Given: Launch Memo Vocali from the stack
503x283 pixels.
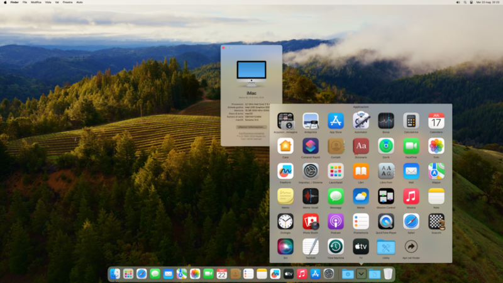Looking at the screenshot, I should point(311,196).
